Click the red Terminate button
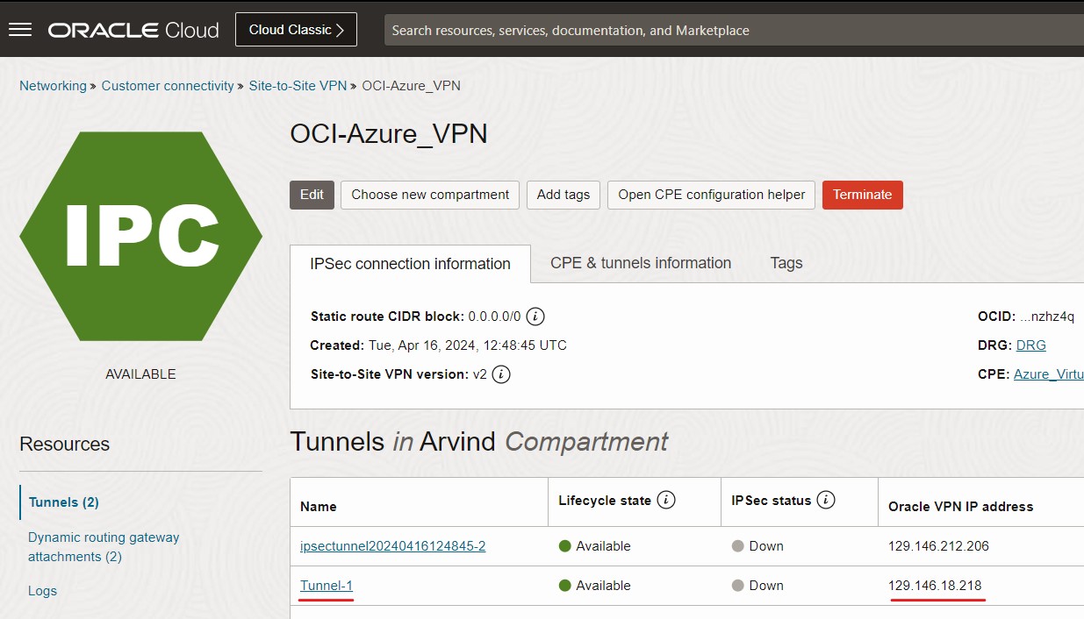This screenshot has height=619, width=1084. point(862,195)
